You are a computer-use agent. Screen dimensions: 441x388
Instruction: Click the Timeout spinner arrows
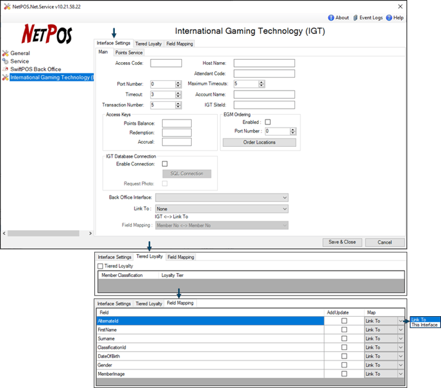click(178, 94)
